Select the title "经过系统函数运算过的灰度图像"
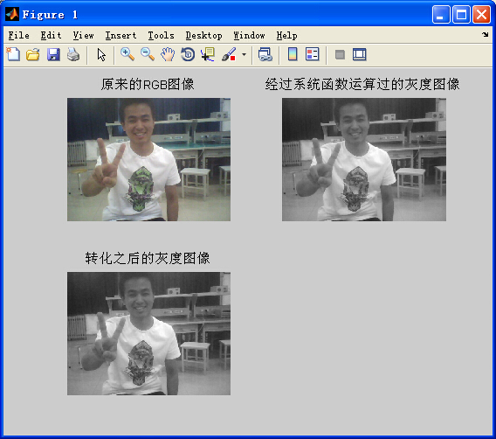496x439 pixels. coord(362,84)
